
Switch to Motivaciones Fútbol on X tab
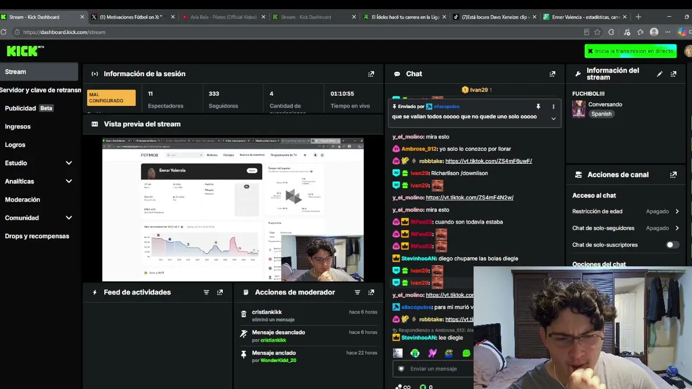(x=132, y=17)
